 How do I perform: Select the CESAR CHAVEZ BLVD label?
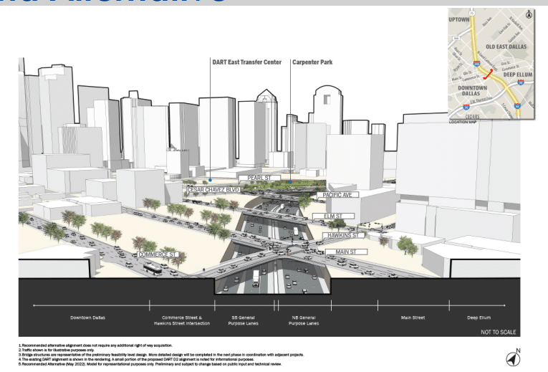coord(213,190)
